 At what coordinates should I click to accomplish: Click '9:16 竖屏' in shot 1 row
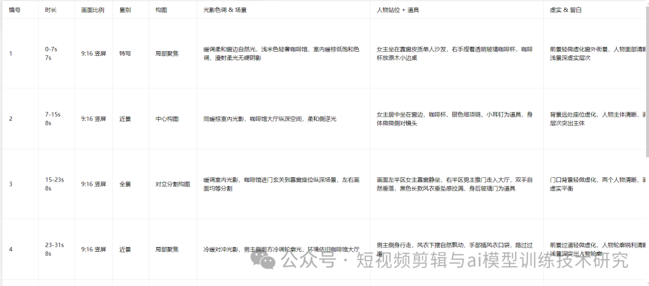click(x=94, y=53)
